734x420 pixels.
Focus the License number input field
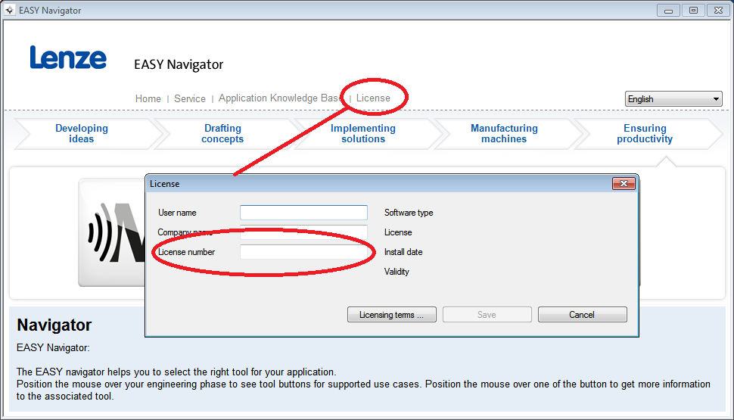tap(303, 252)
